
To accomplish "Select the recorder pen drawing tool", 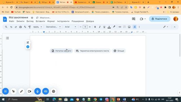I will [21, 91].
